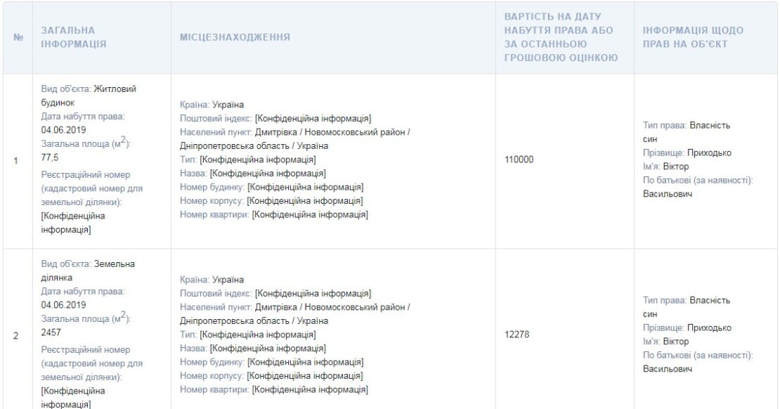Click surname "Приходько" in the first row
The height and width of the screenshot is (409, 780).
(708, 152)
